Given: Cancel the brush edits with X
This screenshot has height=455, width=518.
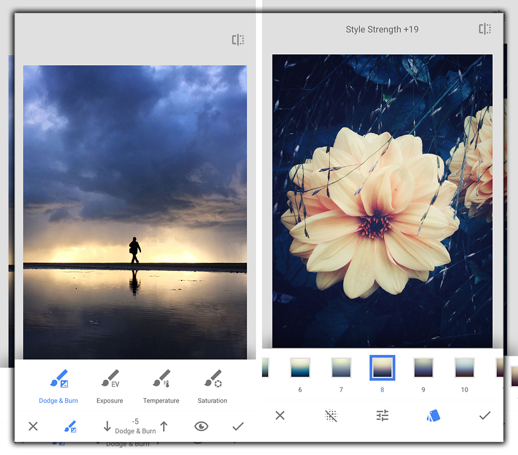Looking at the screenshot, I should [x=33, y=426].
